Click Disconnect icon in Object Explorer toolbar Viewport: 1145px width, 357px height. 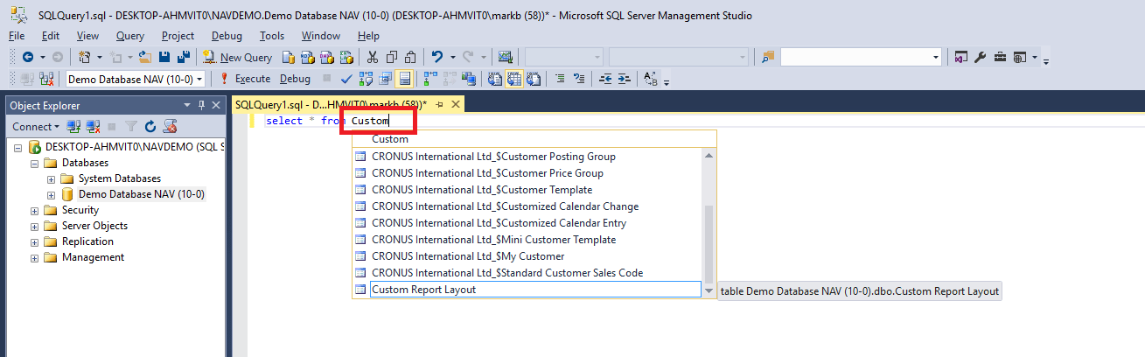point(93,127)
